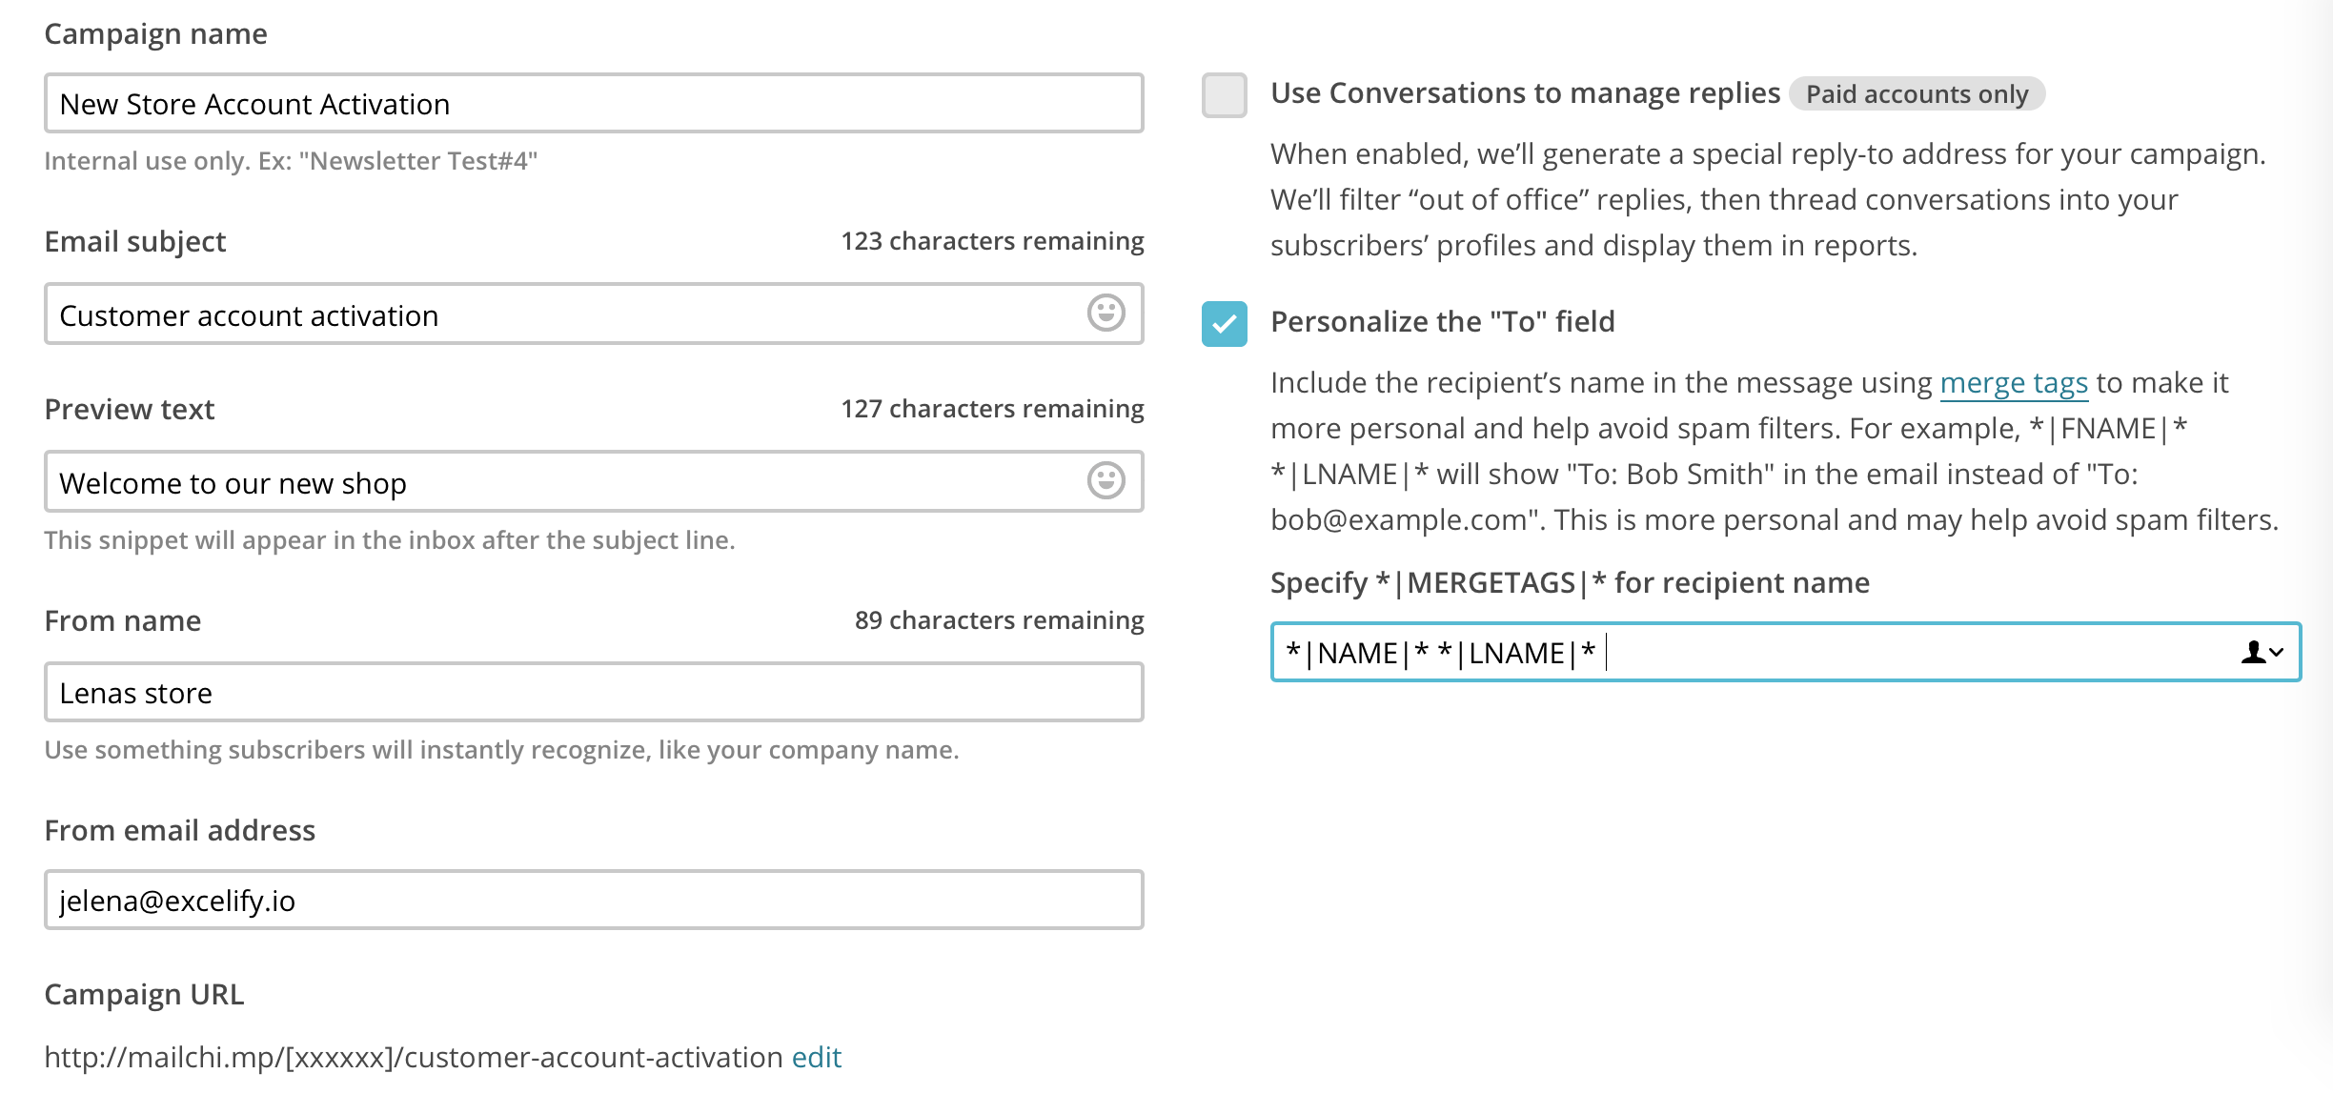Click the Paid accounts only badge
Screen dimensions: 2333x1094
coord(1916,94)
